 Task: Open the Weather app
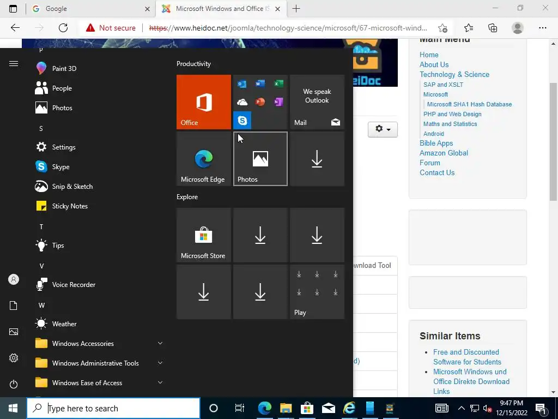coord(100,324)
